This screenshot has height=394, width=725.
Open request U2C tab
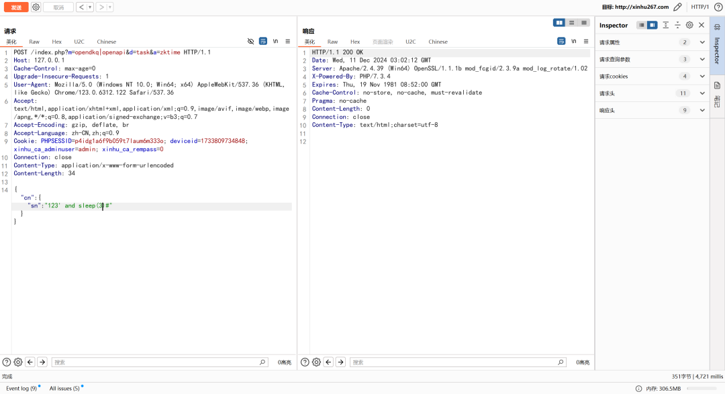click(79, 42)
